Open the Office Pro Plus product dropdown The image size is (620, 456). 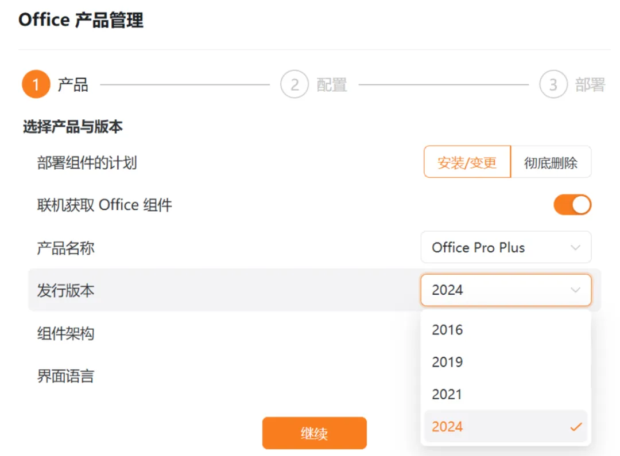click(506, 247)
